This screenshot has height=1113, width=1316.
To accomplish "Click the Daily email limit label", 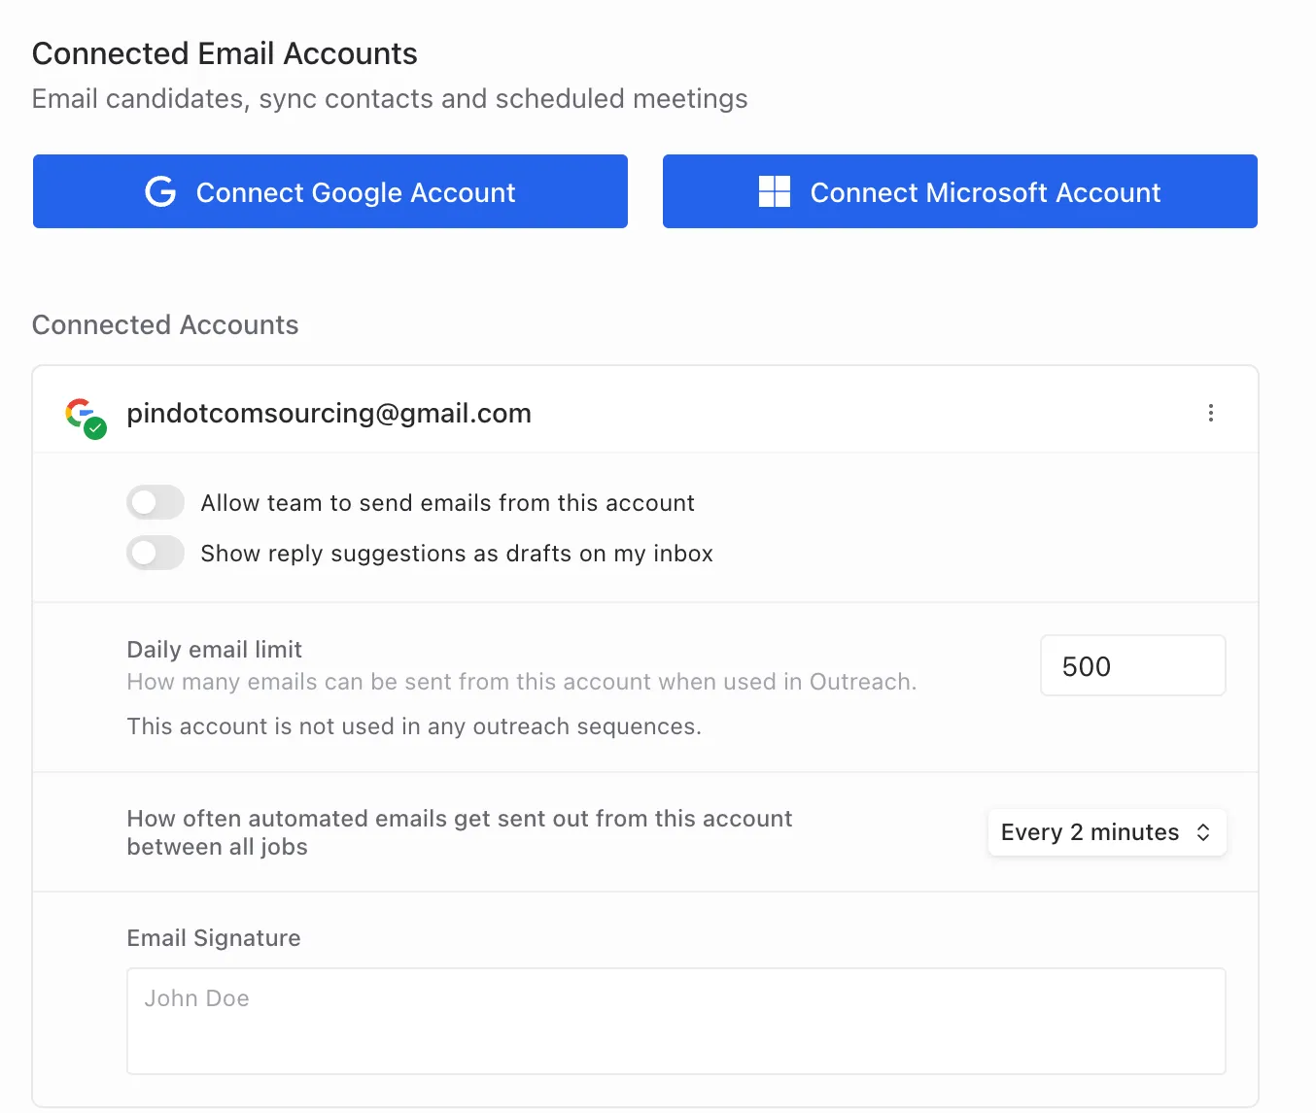I will (x=215, y=649).
